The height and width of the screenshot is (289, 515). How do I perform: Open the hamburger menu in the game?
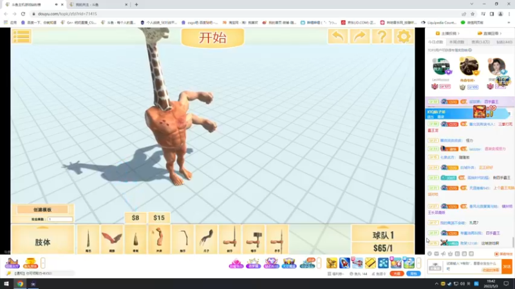tap(22, 36)
